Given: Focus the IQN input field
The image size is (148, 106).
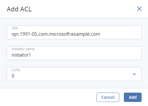Looking at the screenshot, I should [x=74, y=32].
